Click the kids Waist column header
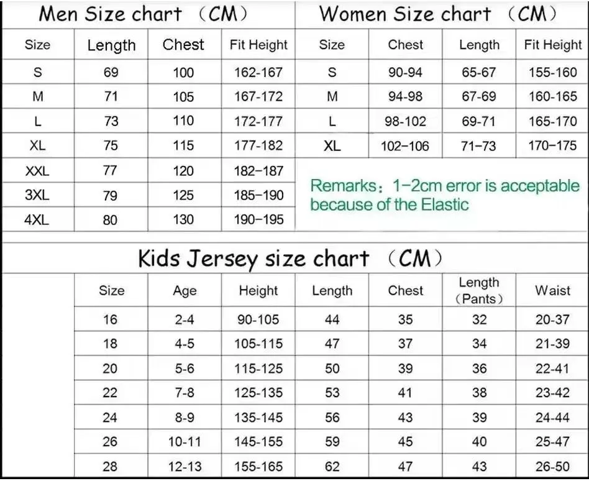Screen dimensions: 589x481 (552, 290)
